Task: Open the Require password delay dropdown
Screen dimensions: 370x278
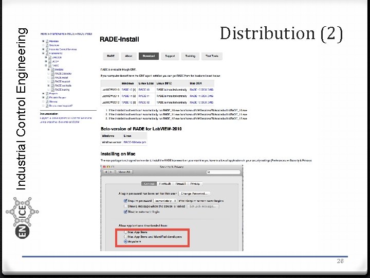Action: pyautogui.click(x=165, y=201)
